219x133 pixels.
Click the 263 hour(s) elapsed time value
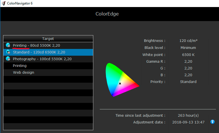point(188,116)
